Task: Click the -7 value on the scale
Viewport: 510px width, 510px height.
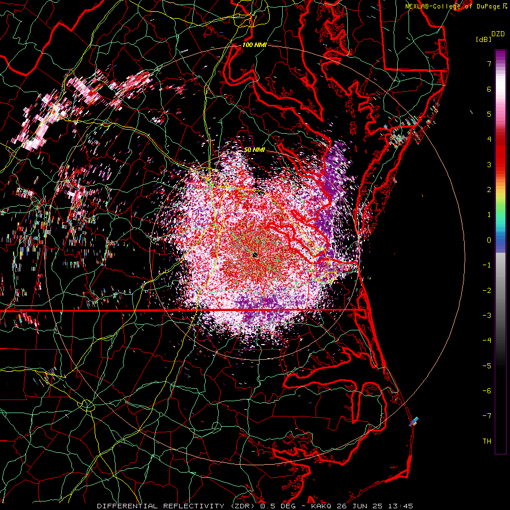Action: point(487,416)
